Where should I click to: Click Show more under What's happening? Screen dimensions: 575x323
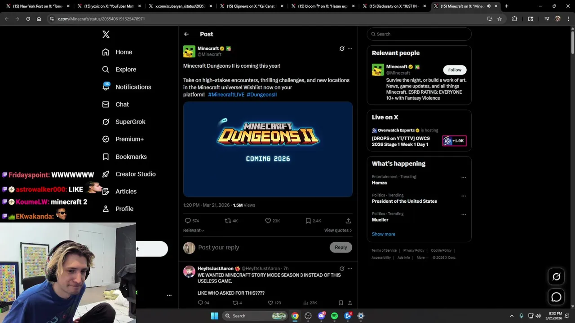pos(383,234)
